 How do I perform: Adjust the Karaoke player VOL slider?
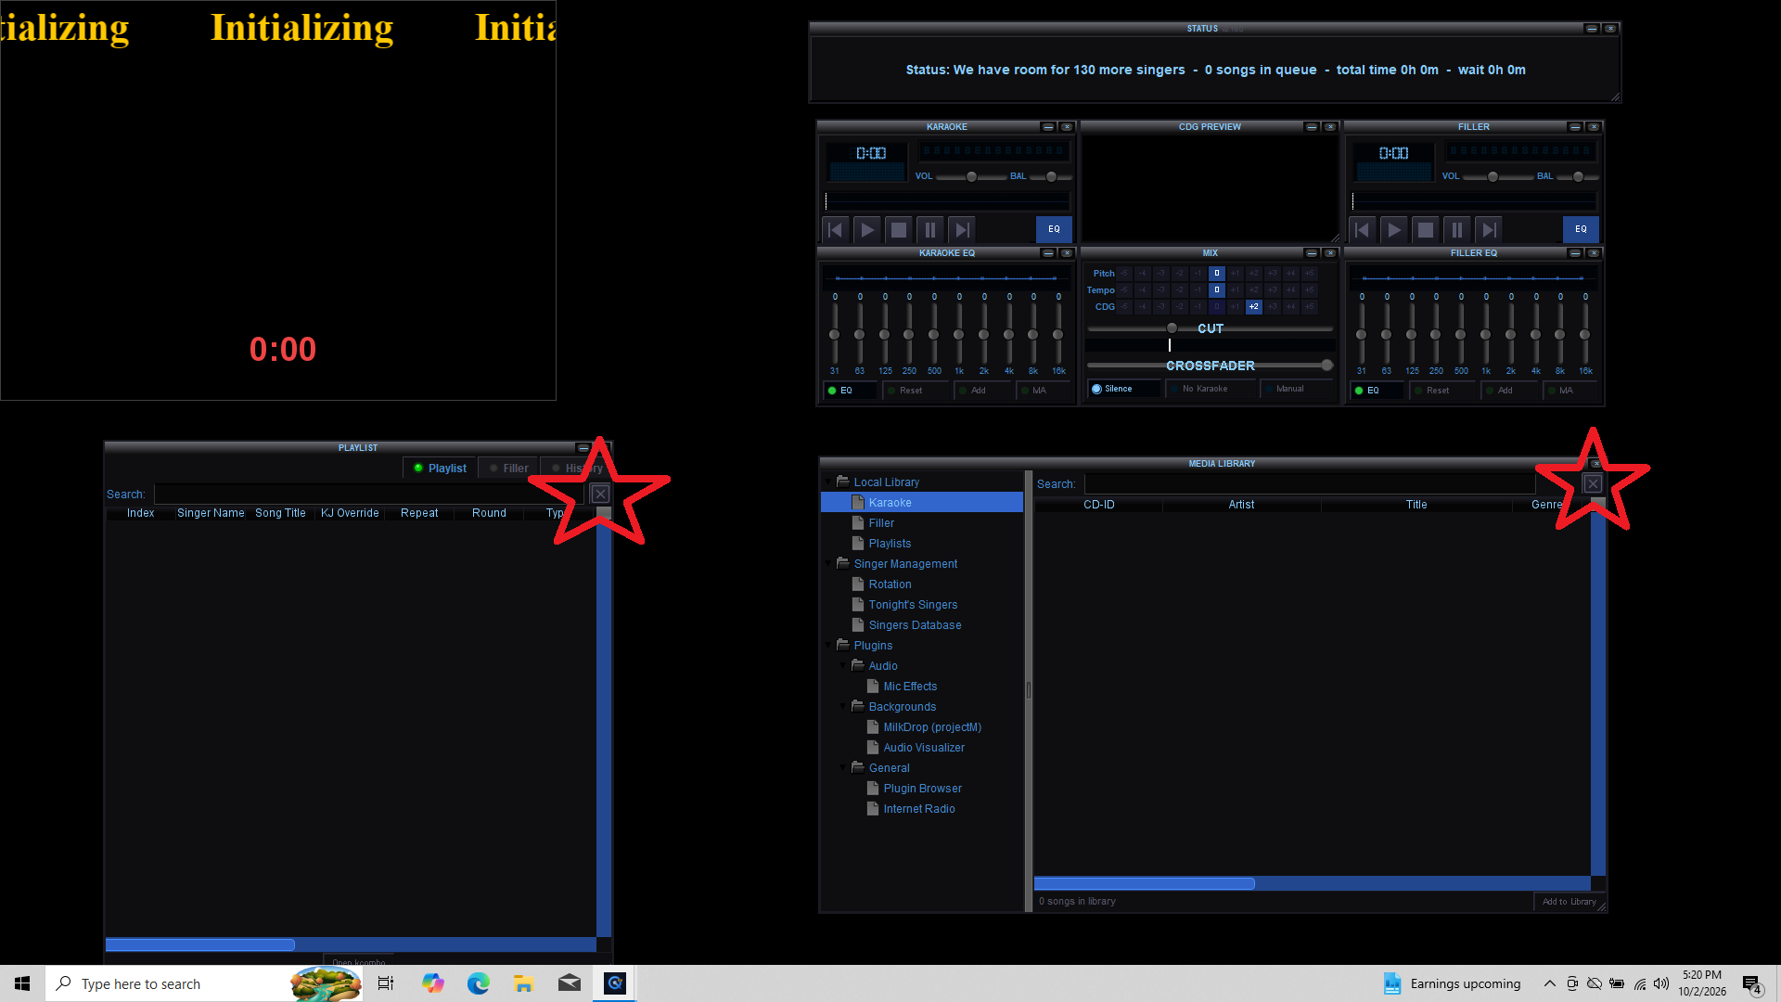[971, 176]
